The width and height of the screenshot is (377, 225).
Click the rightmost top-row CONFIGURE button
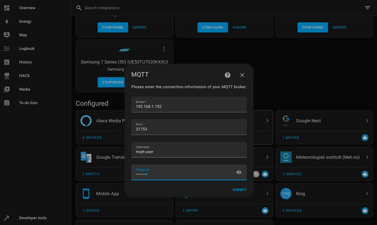[x=312, y=27]
